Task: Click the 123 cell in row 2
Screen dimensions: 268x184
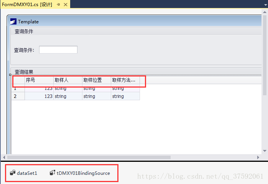Action: tap(39, 96)
